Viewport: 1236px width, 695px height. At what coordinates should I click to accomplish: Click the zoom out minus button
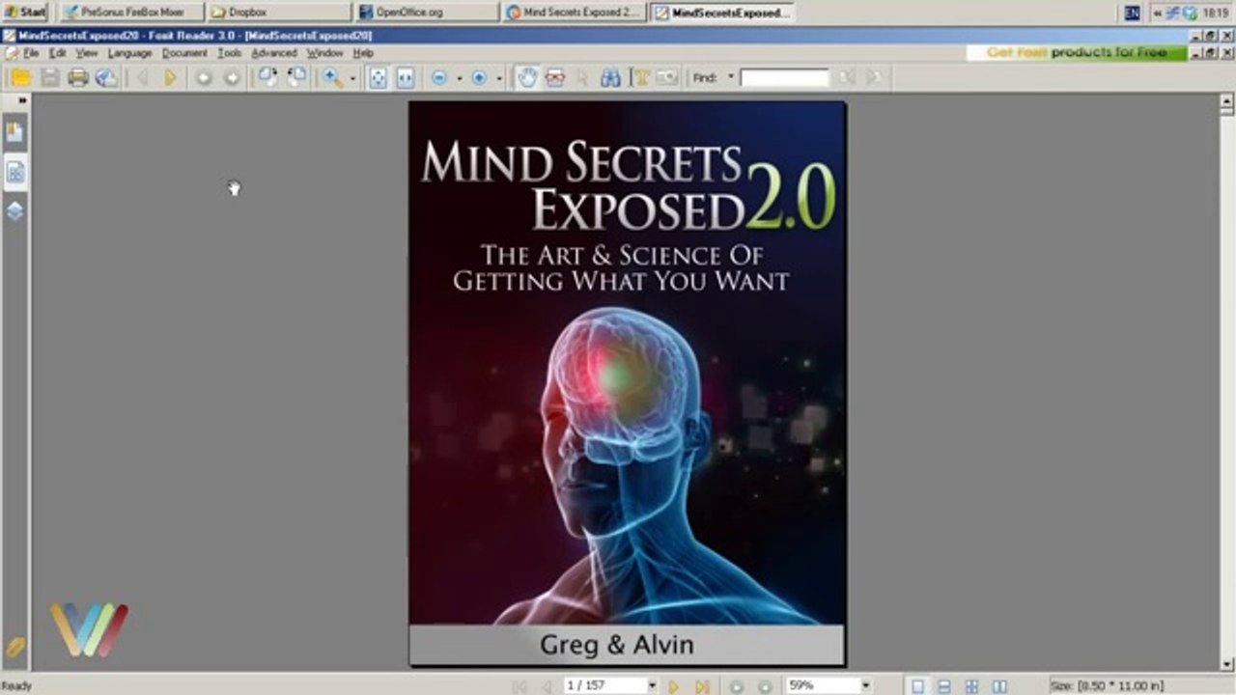(x=439, y=78)
